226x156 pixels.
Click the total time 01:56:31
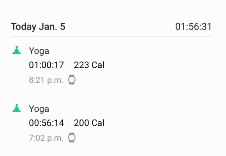point(193,27)
